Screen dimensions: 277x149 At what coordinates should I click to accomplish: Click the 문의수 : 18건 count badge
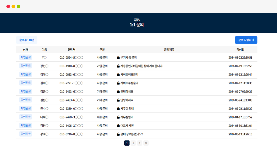(x=27, y=40)
